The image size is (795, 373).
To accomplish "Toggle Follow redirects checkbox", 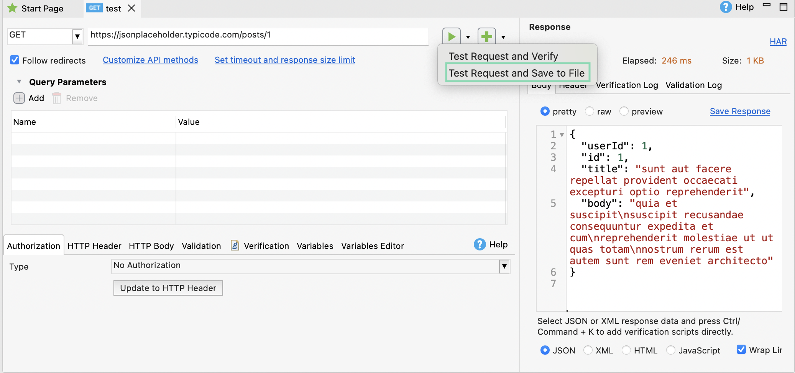I will pos(15,60).
